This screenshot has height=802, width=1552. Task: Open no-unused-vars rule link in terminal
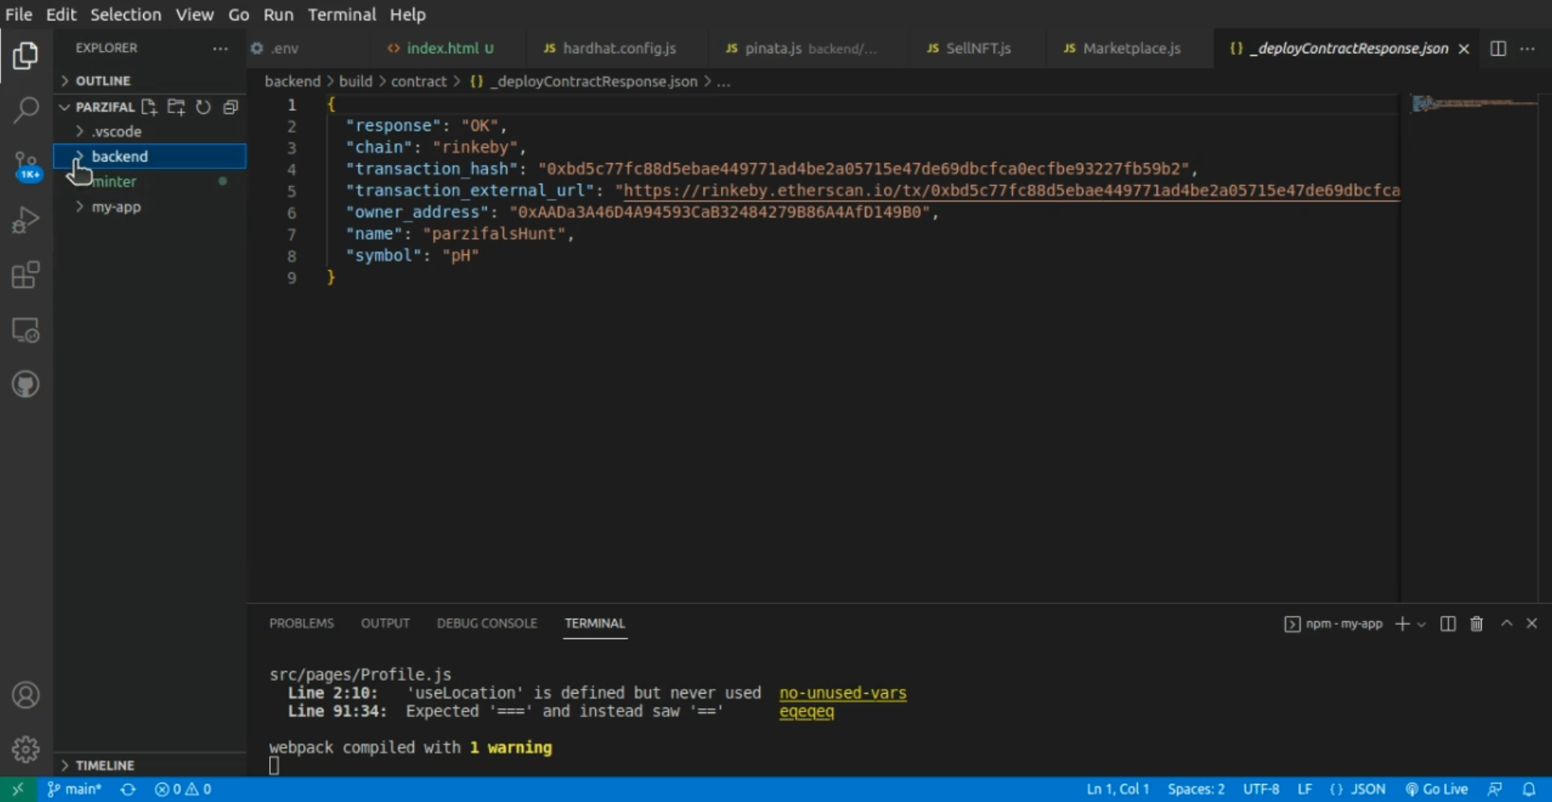(x=843, y=693)
